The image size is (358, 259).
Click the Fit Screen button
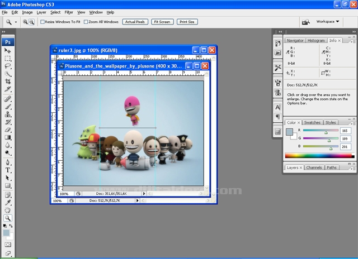pos(162,22)
